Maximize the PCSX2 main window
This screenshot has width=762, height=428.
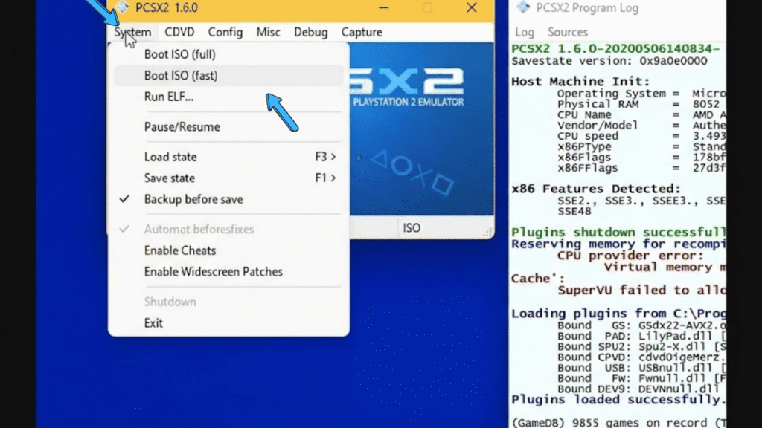[427, 8]
